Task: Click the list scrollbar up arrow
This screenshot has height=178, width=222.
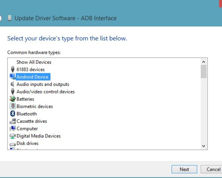Action: [x=203, y=62]
